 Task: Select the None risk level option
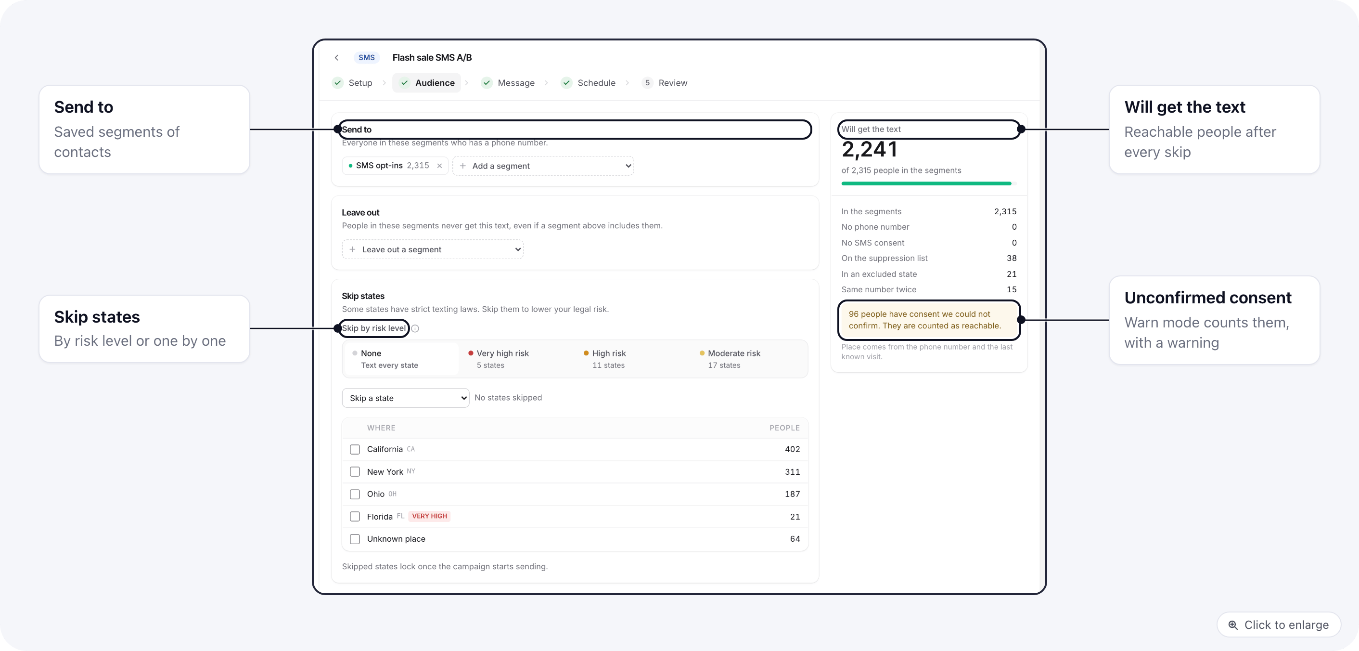click(401, 359)
